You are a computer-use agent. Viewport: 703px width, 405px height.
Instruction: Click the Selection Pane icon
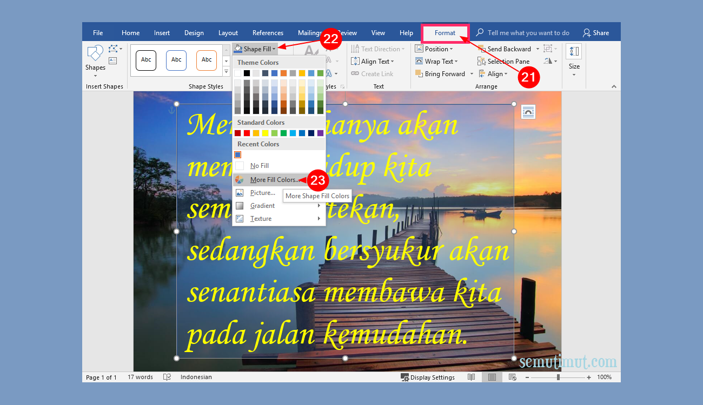pyautogui.click(x=481, y=62)
